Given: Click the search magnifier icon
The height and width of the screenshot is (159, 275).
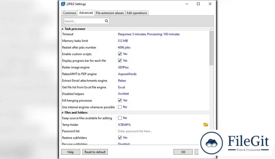Looking at the screenshot, I should [107, 21].
